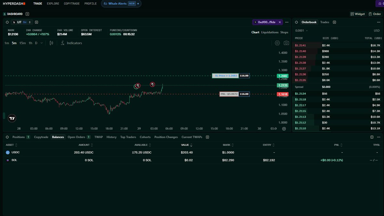Open the History tab
This screenshot has width=384, height=216.
(111, 137)
